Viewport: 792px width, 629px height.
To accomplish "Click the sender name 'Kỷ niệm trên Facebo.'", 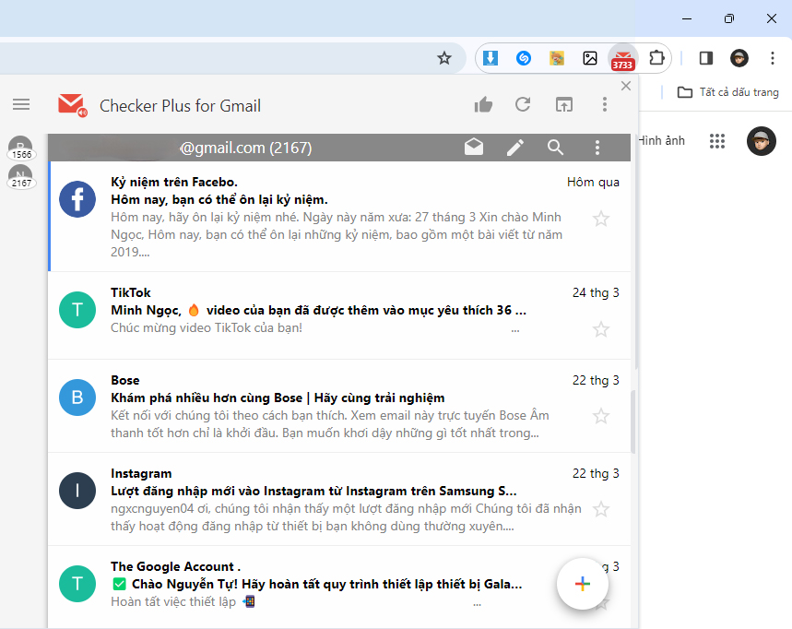I will (174, 182).
